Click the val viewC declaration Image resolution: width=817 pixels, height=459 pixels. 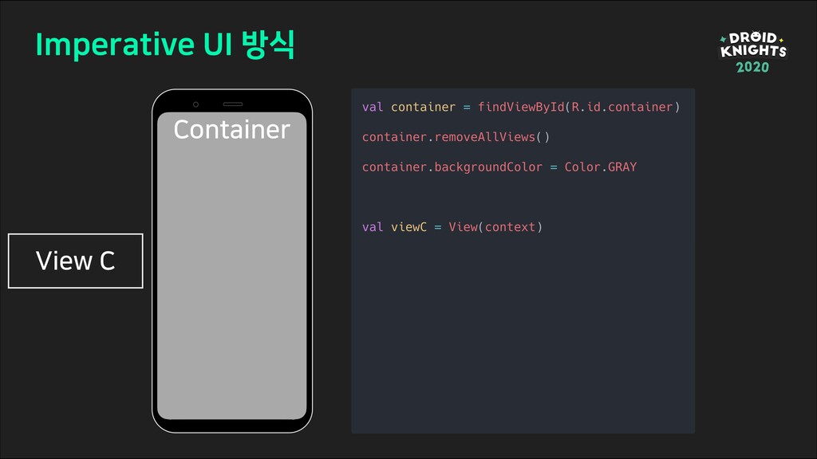(x=394, y=227)
